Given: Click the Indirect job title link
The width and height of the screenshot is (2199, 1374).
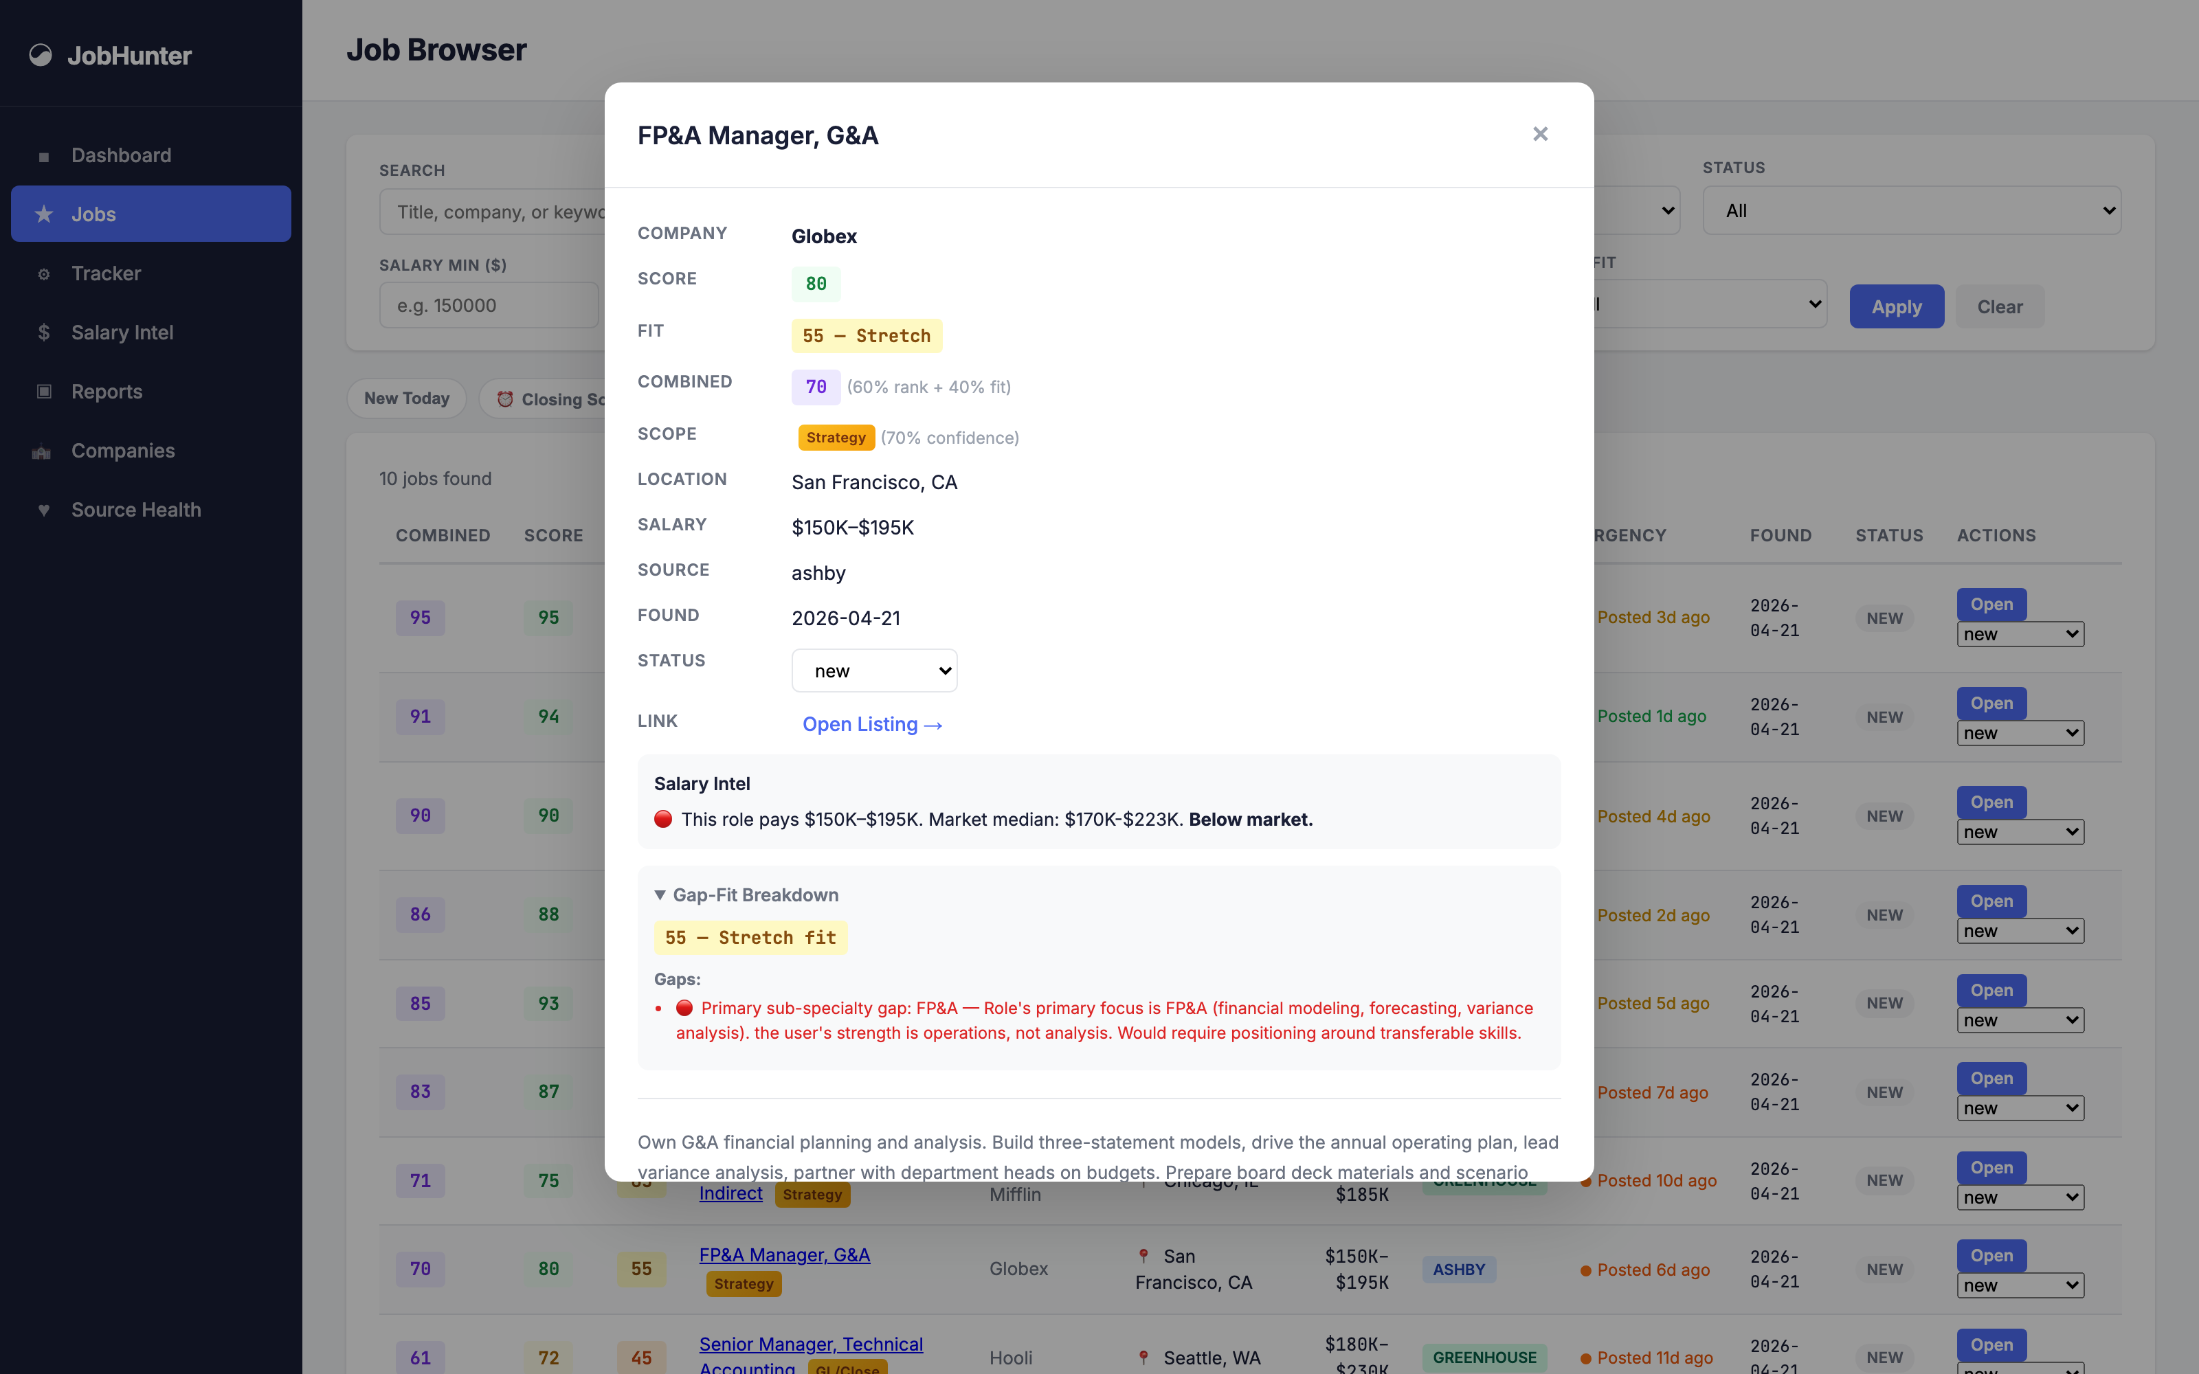Looking at the screenshot, I should (x=730, y=1193).
